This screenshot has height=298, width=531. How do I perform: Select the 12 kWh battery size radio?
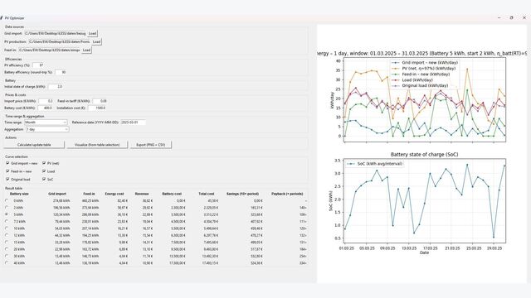[7, 235]
